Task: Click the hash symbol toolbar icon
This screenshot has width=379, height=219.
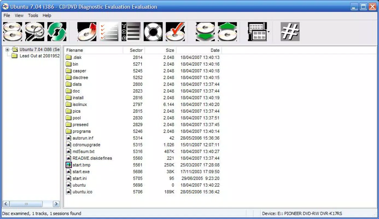Action: click(290, 32)
